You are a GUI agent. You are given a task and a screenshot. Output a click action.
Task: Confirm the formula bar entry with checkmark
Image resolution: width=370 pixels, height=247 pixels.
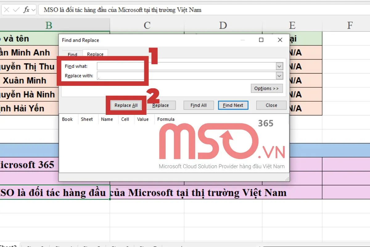[17, 10]
